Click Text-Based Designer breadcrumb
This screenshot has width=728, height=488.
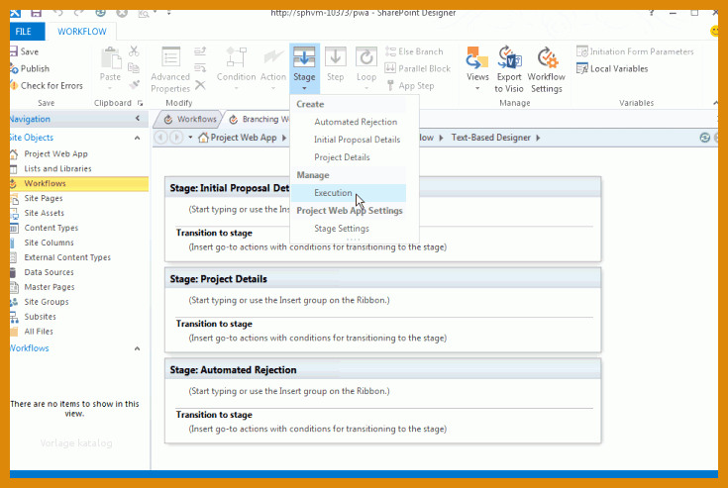490,138
